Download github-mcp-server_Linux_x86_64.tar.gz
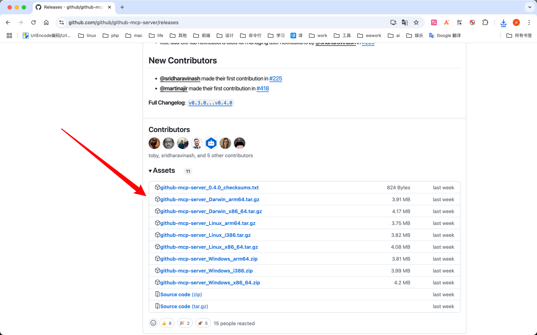This screenshot has height=335, width=537. [209, 247]
